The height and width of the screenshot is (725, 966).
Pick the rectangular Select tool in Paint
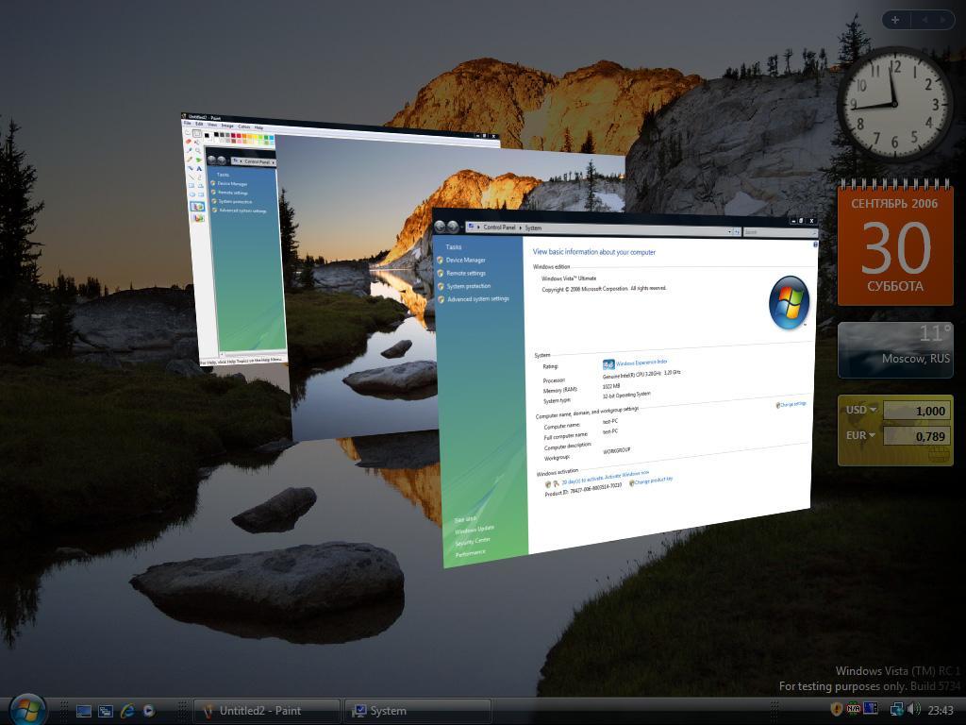(x=197, y=133)
